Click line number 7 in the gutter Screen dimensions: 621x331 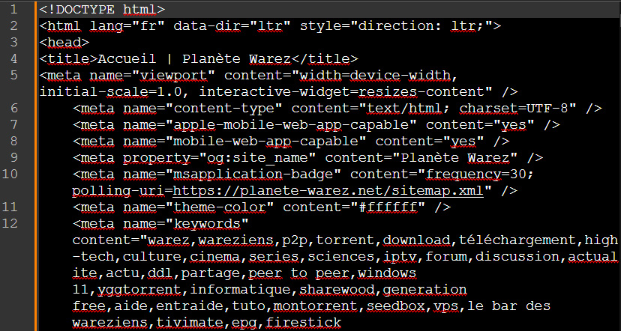[13, 124]
